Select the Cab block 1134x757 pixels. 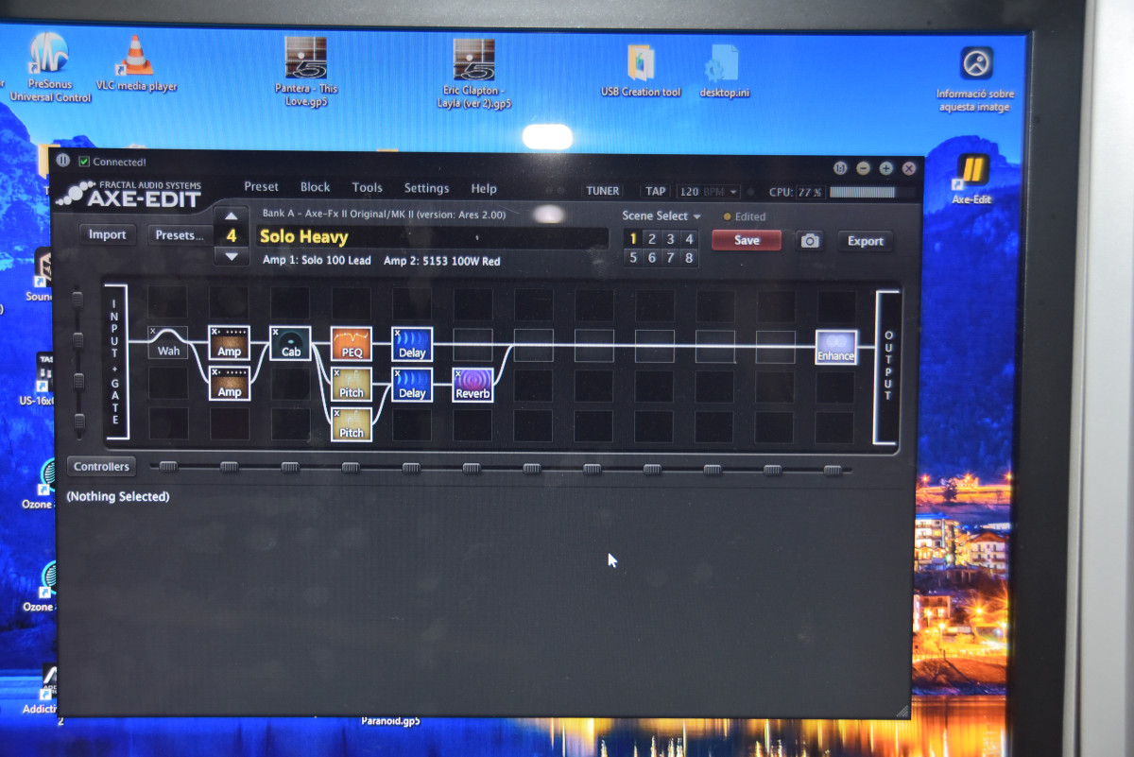pyautogui.click(x=290, y=343)
